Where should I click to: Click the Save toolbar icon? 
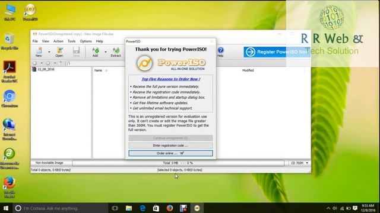pos(76,52)
